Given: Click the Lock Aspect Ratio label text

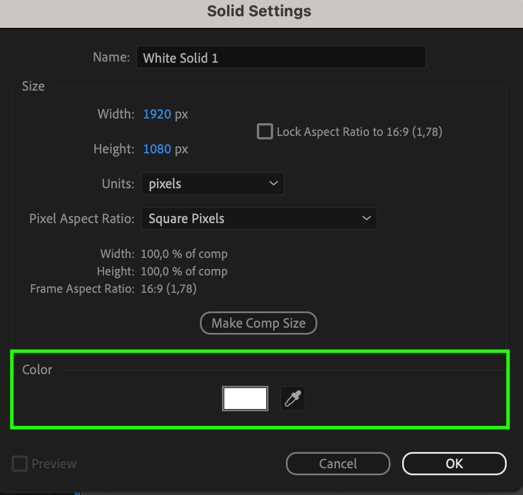Looking at the screenshot, I should 359,132.
